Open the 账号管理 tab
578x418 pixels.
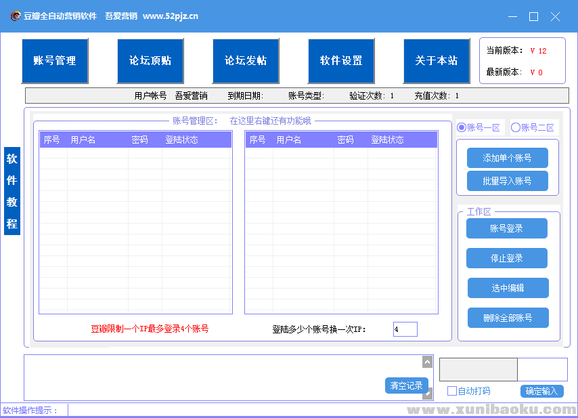pos(55,61)
